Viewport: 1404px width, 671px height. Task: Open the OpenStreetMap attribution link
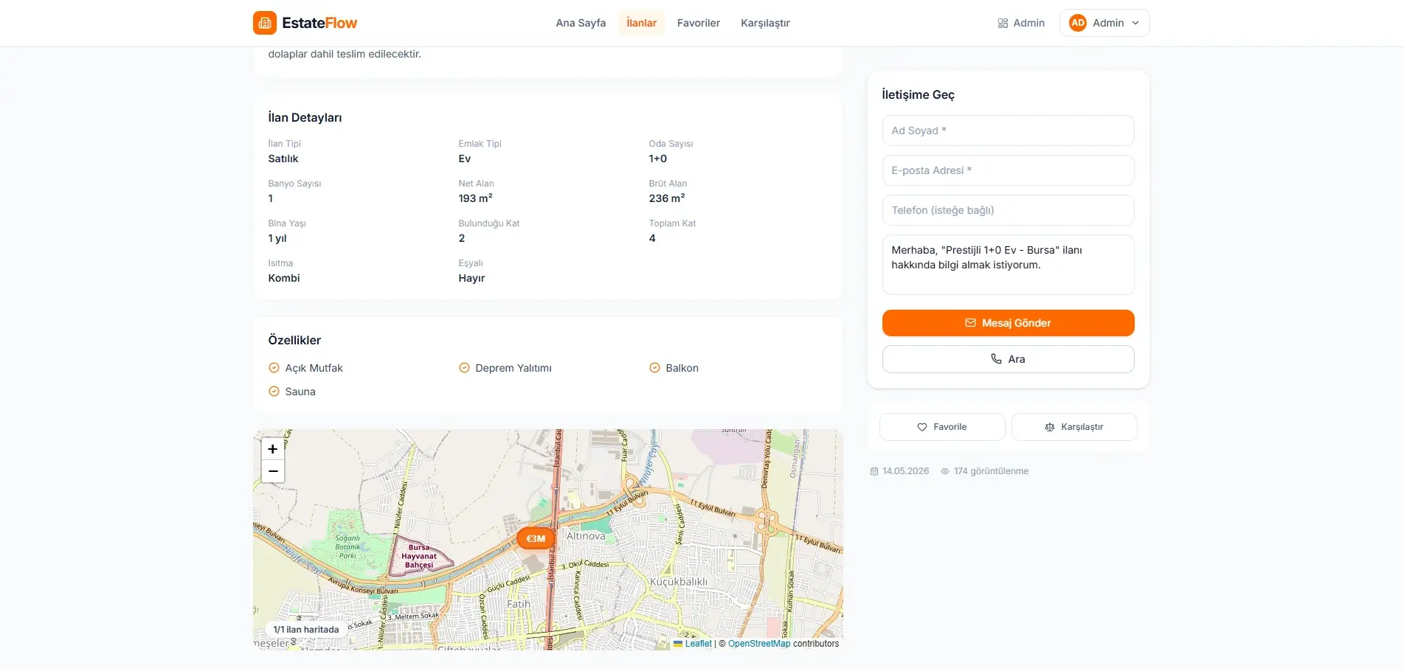pyautogui.click(x=759, y=644)
